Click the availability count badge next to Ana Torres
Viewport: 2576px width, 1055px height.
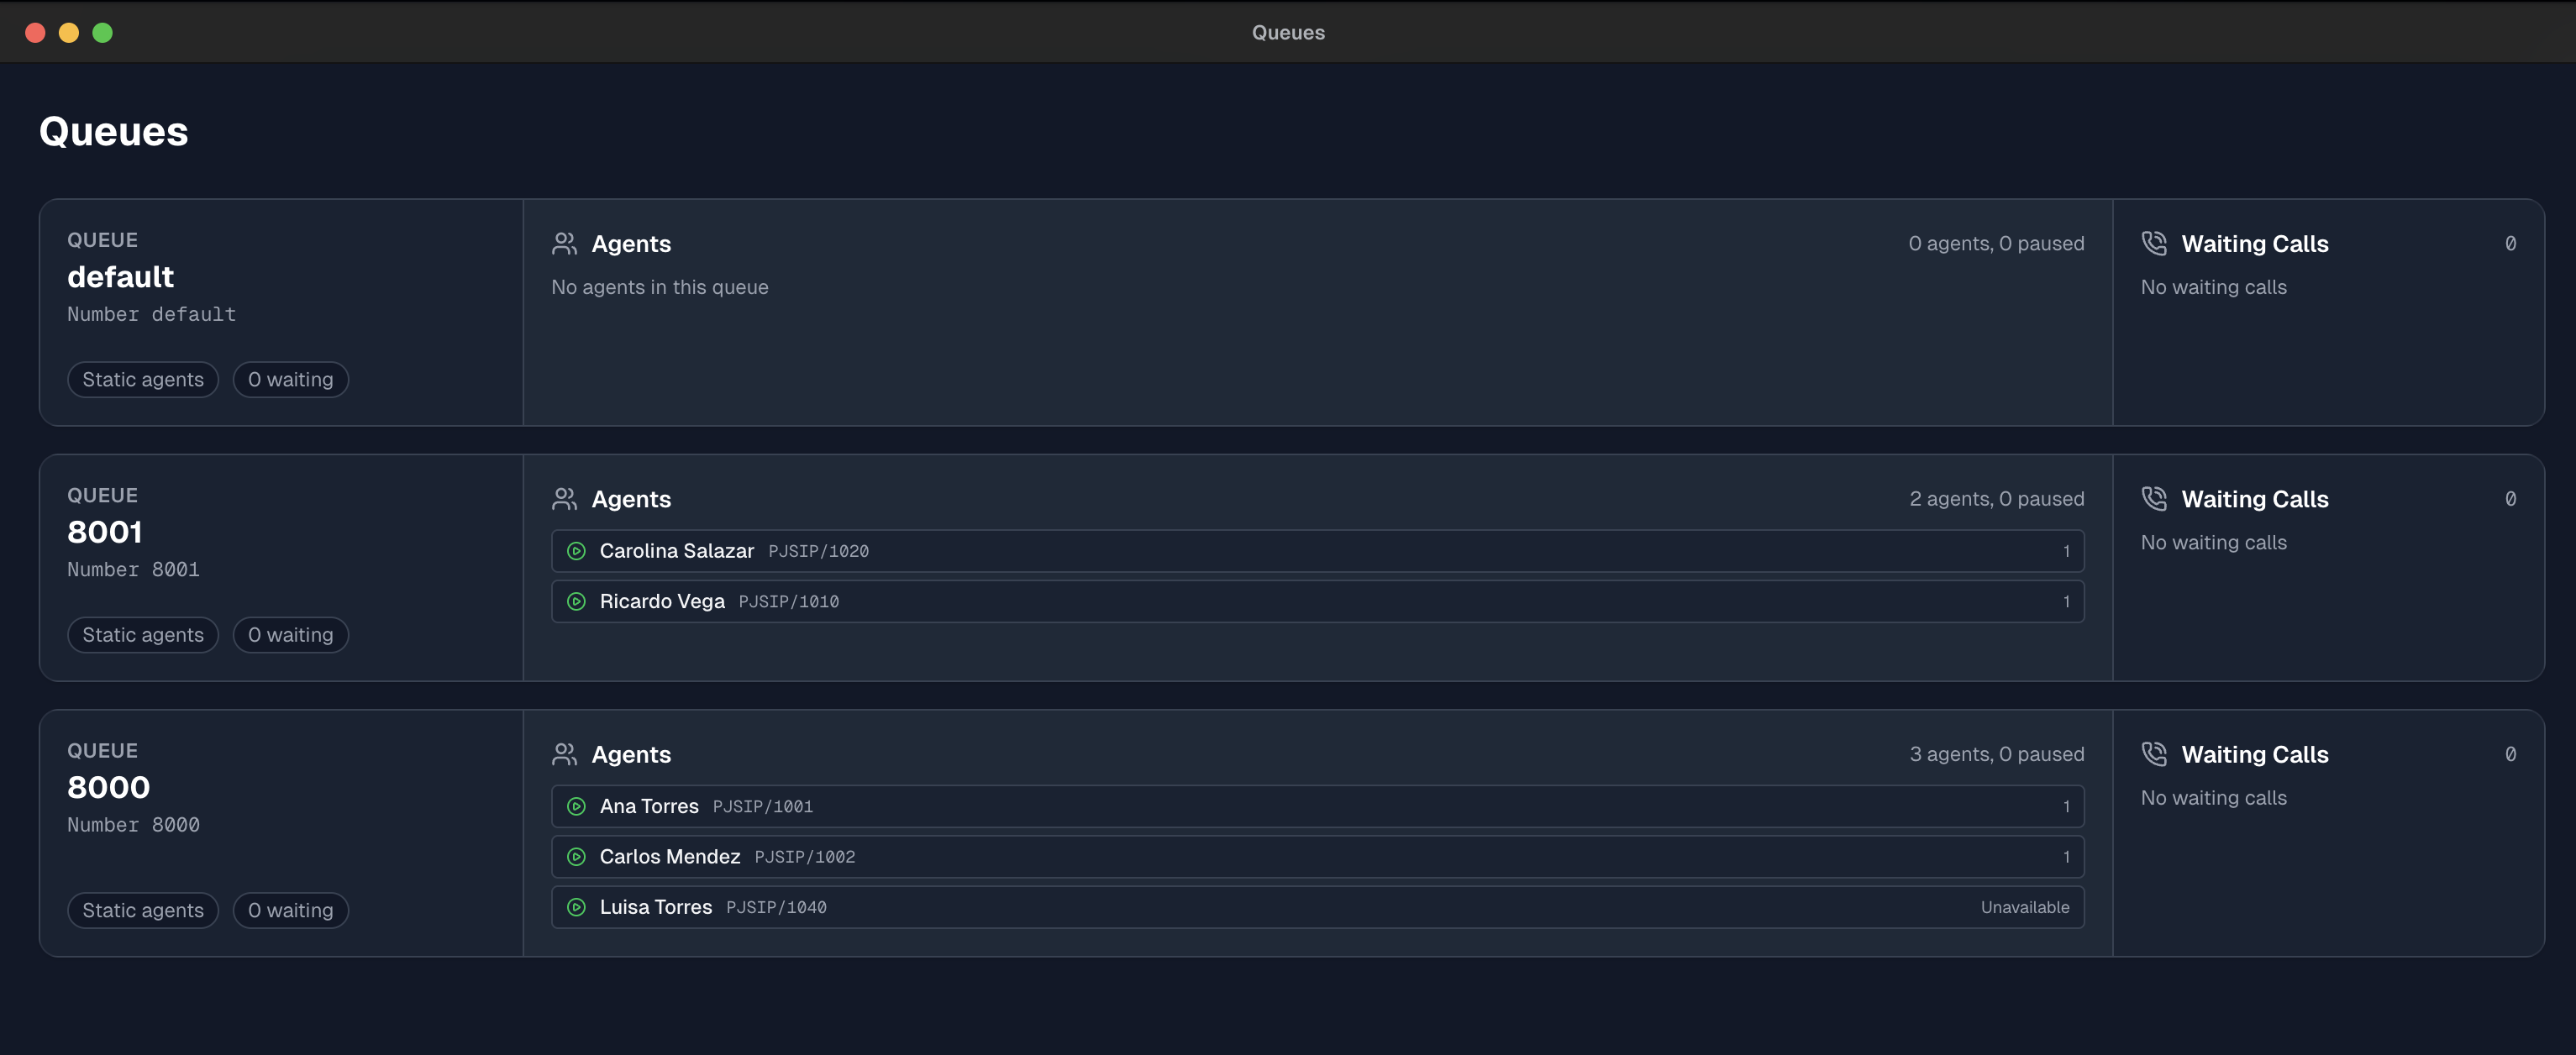(2066, 806)
